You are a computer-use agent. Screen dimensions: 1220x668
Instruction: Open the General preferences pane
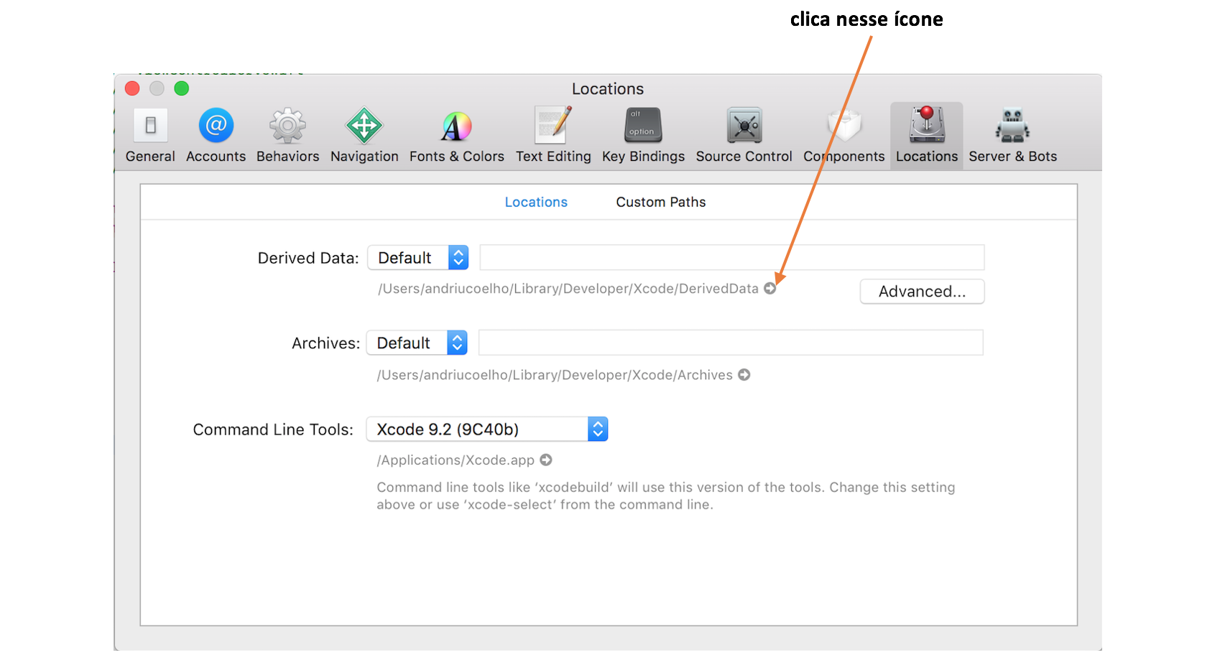150,135
